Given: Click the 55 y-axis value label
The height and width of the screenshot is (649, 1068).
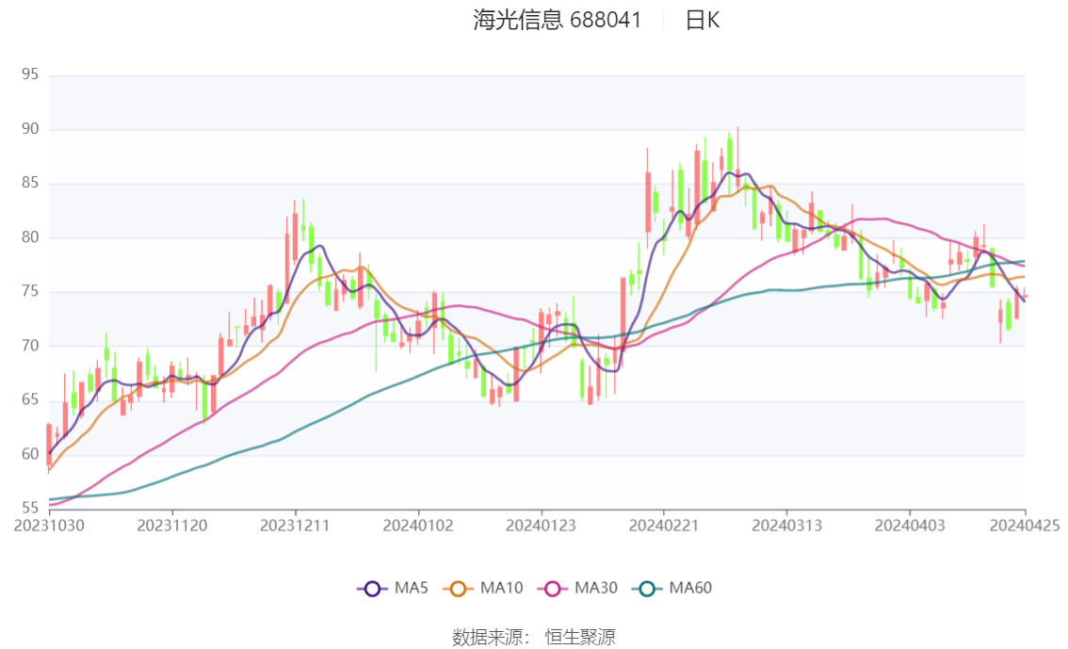Looking at the screenshot, I should (30, 508).
